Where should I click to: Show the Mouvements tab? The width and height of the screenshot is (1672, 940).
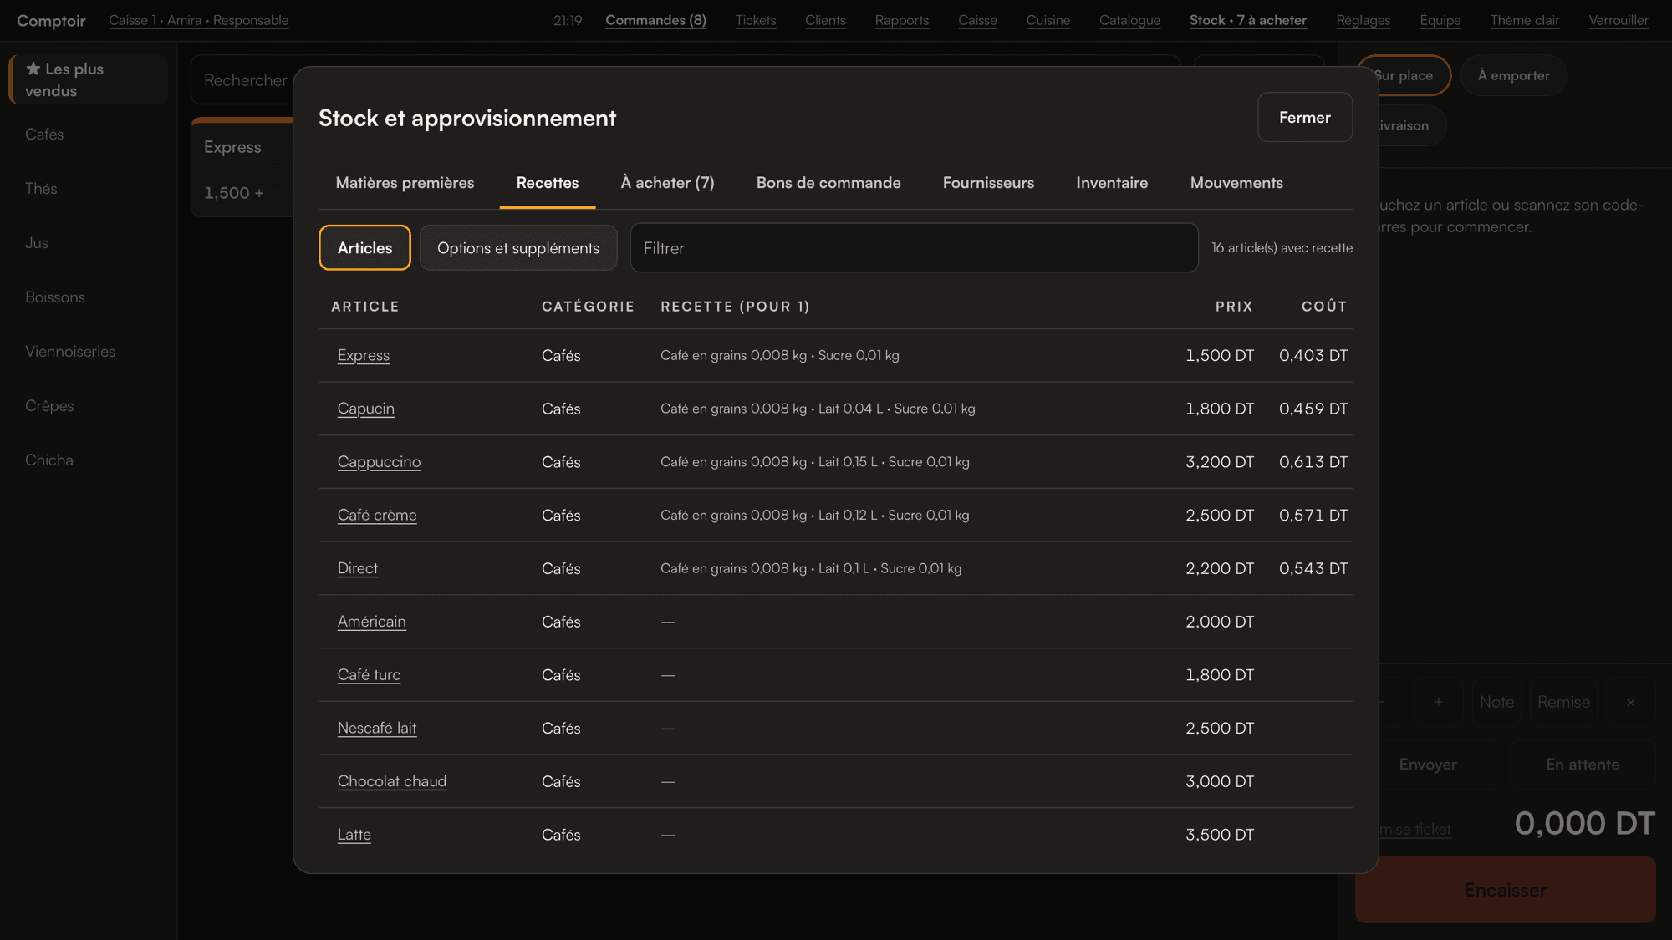pyautogui.click(x=1236, y=183)
